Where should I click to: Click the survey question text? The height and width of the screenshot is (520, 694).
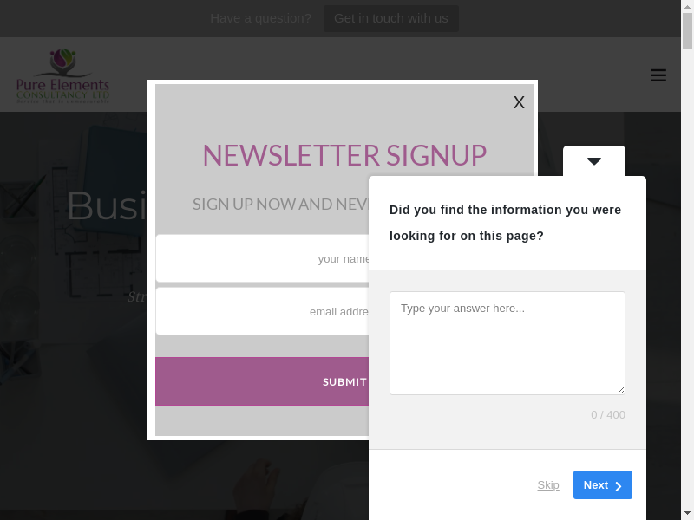[505, 223]
